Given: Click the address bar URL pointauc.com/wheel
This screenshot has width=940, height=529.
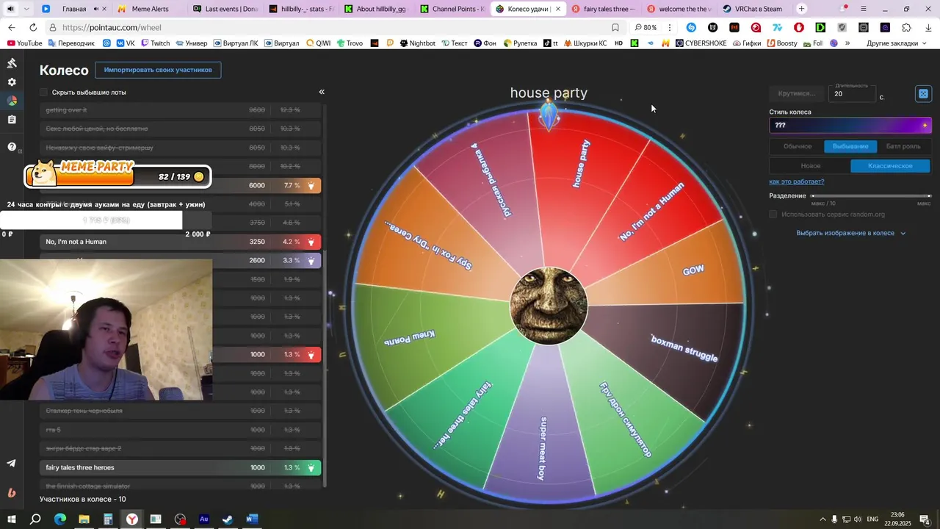Looking at the screenshot, I should 112,27.
